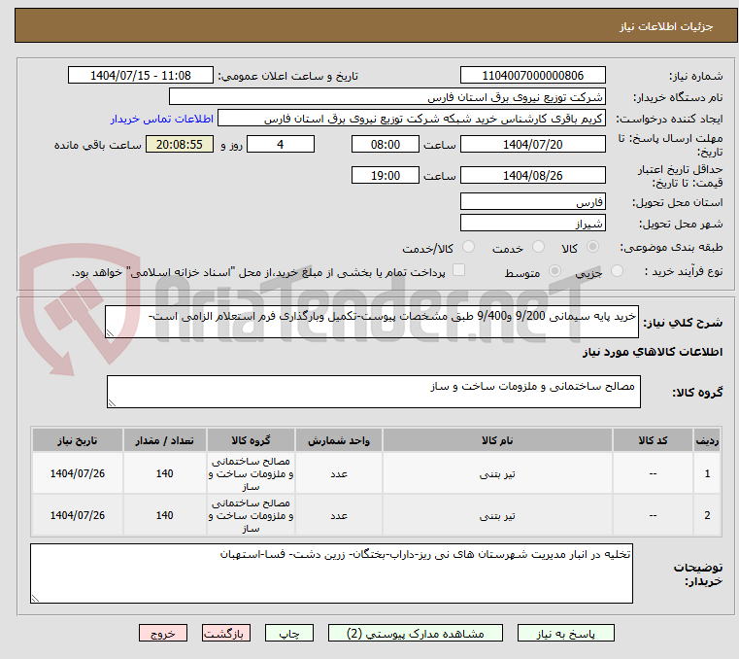Viewport: 739px width, 659px height.
Task: Click quantity 140 in row 1
Action: tap(164, 473)
